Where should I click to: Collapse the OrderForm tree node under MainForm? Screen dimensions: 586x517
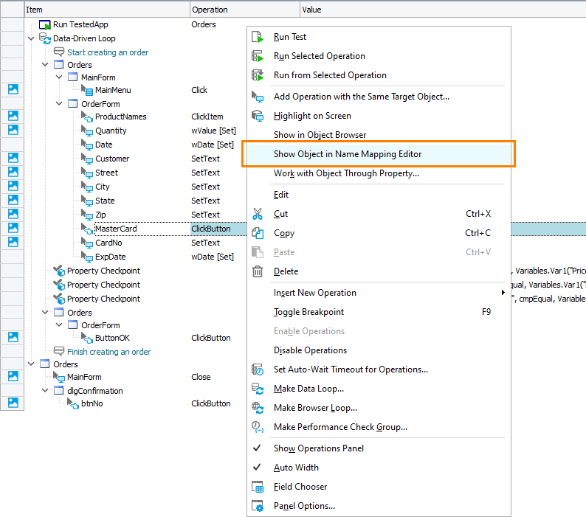(59, 104)
